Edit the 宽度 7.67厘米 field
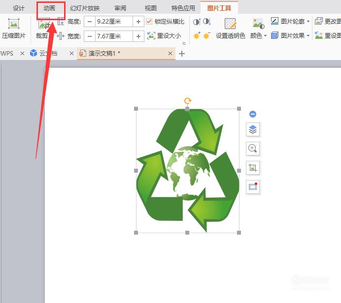 click(x=114, y=36)
